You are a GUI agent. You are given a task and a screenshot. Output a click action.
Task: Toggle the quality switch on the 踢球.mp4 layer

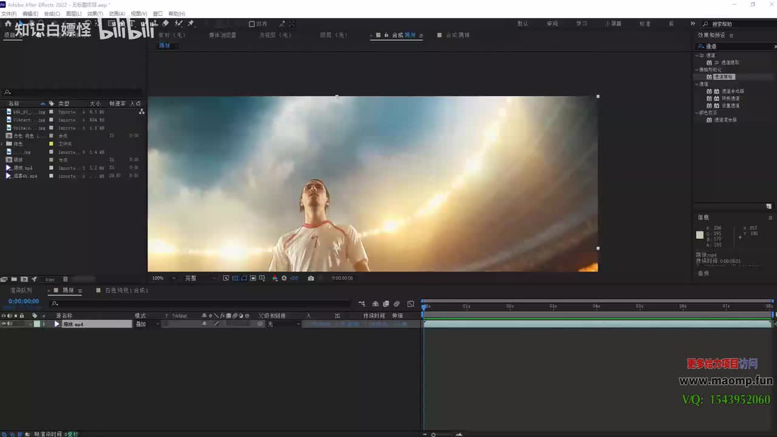[x=217, y=324]
